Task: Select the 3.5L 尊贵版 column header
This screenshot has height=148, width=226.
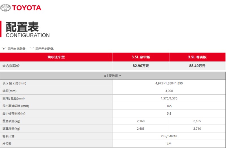Action: coord(197,57)
